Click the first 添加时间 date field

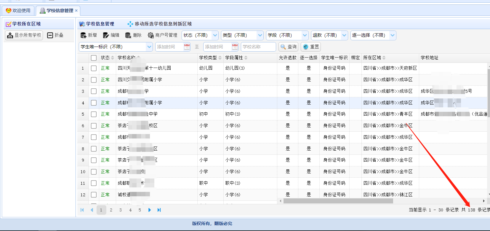click(170, 47)
